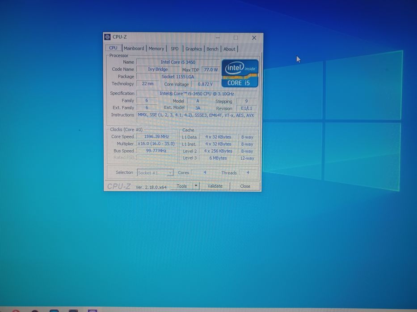Click the Ext. Model value 3A
The image size is (417, 312).
tap(198, 108)
